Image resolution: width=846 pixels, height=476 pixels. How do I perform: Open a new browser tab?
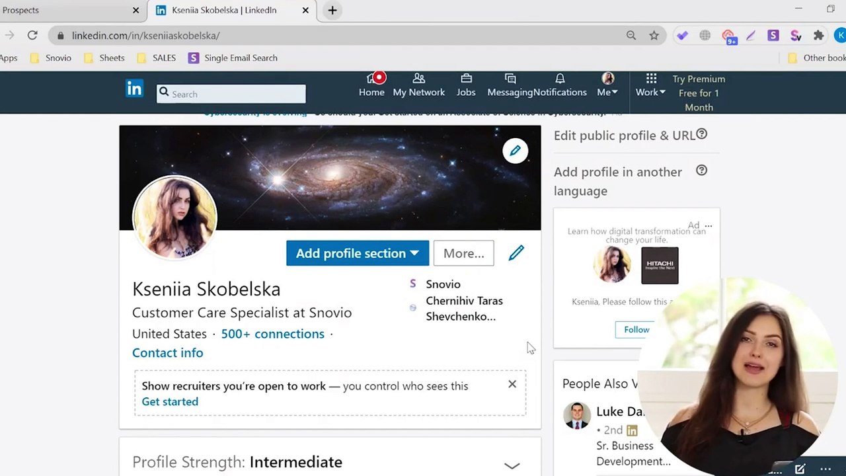pos(332,11)
